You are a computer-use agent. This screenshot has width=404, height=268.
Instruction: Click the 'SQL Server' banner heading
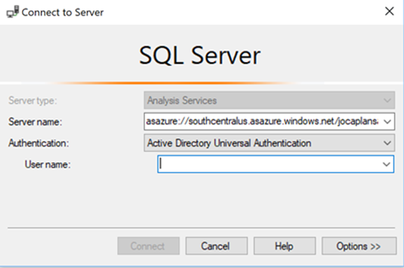(200, 55)
